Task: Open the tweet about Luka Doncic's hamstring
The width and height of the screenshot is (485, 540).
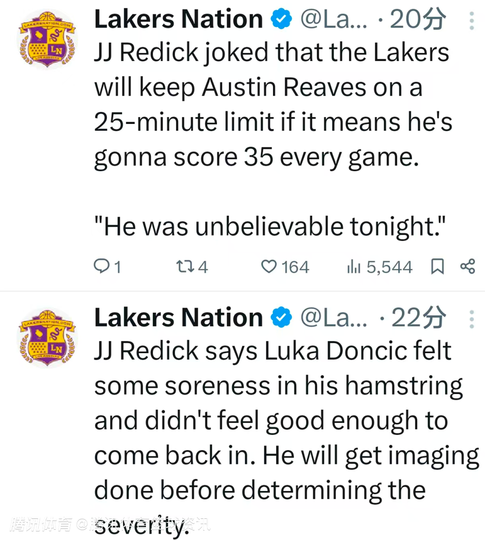Action: [x=278, y=420]
